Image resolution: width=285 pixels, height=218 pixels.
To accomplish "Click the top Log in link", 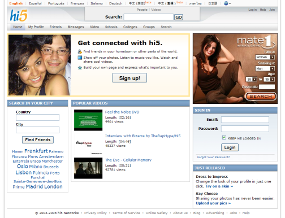I will (x=252, y=10).
